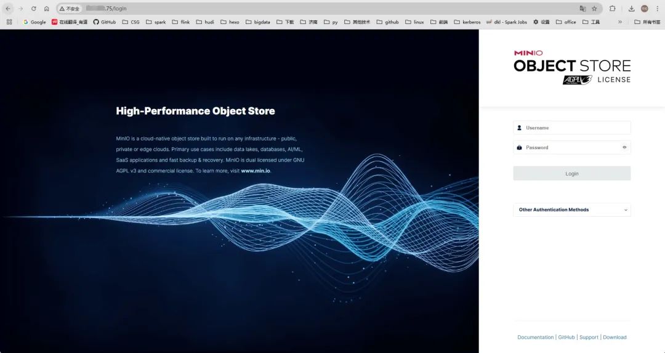The image size is (665, 353).
Task: Toggle password visibility eye icon
Action: point(624,147)
